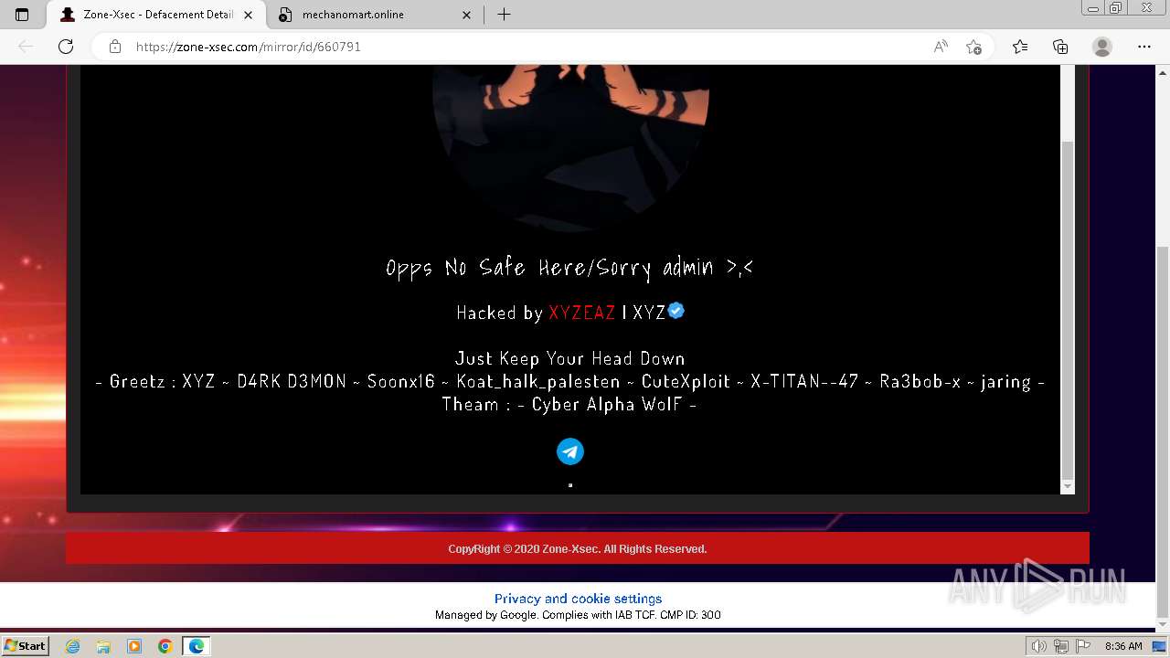This screenshot has width=1170, height=658.
Task: Open a new tab with plus icon
Action: (504, 15)
